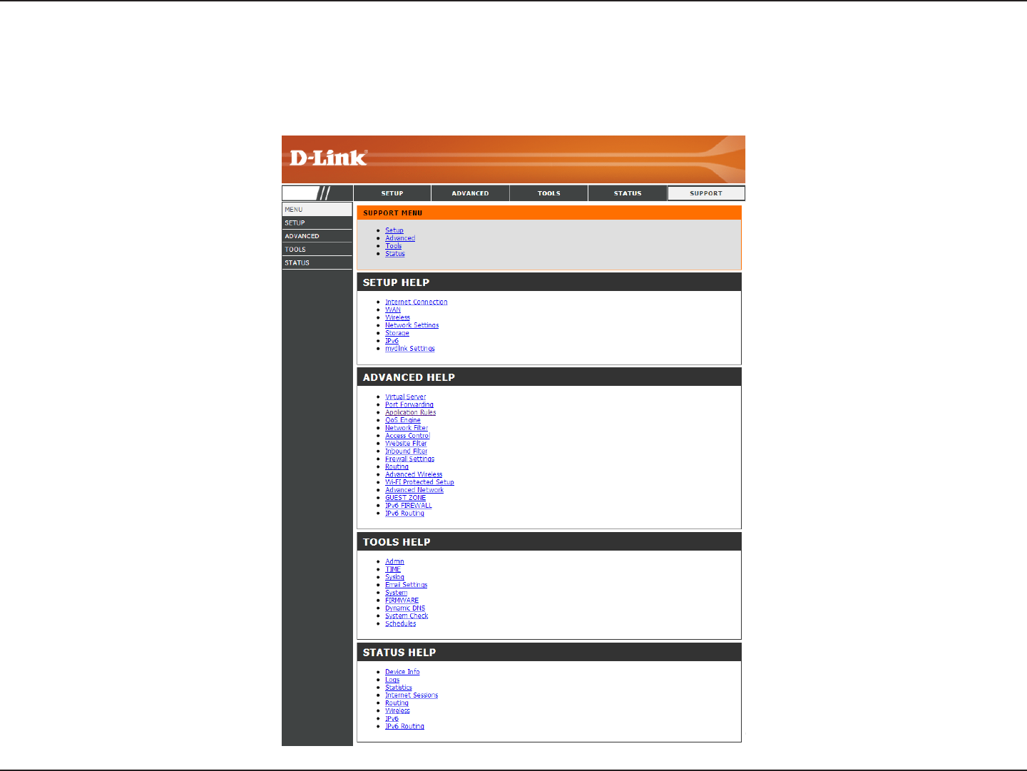Follow the Tools link under Support Menu
1027x771 pixels.
click(x=394, y=246)
